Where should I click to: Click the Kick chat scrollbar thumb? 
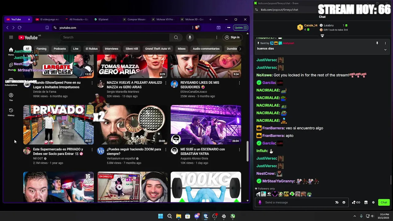(x=391, y=180)
